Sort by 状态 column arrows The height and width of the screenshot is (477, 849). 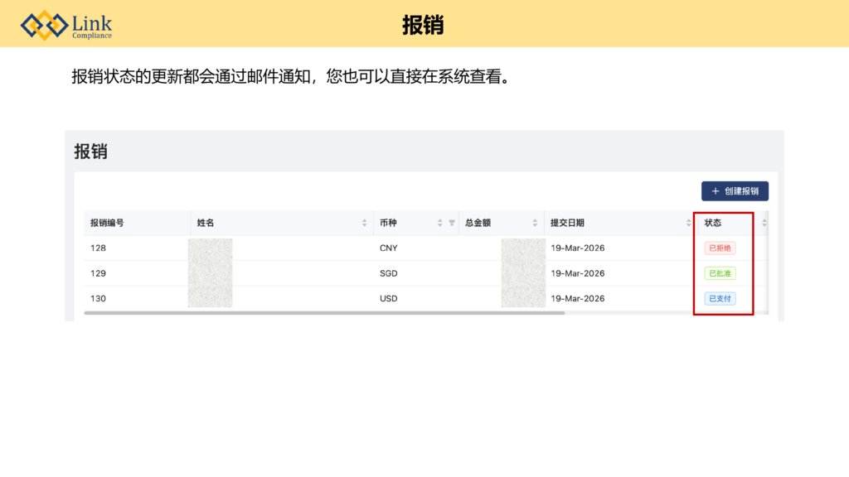click(x=764, y=223)
